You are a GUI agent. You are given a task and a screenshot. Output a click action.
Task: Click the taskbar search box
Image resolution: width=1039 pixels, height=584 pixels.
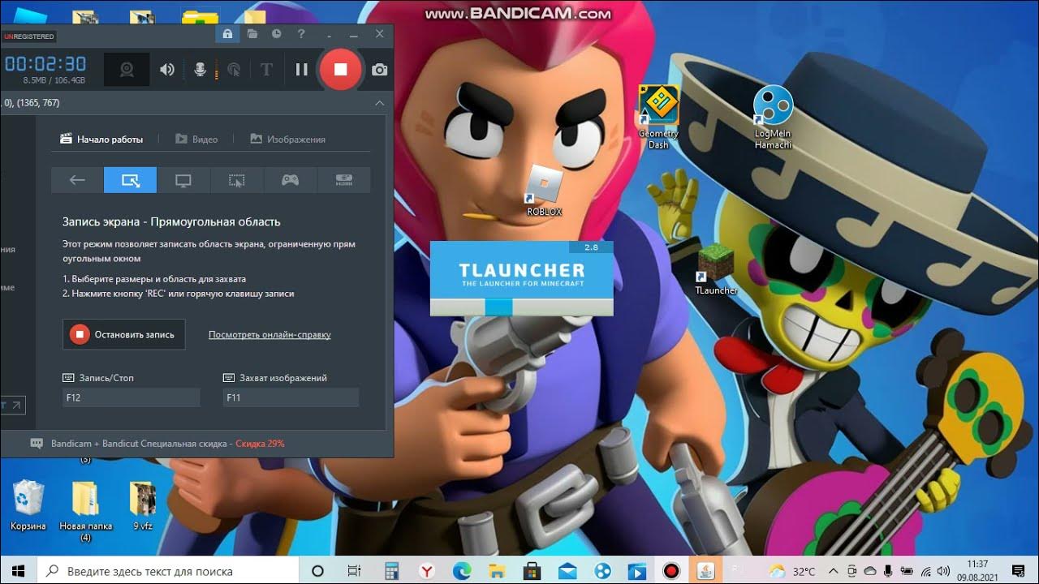(x=167, y=570)
